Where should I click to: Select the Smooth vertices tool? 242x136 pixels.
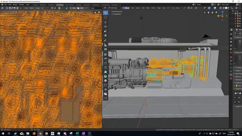point(105,80)
